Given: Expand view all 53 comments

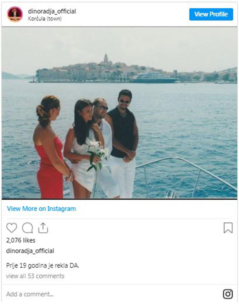Looking at the screenshot, I should (35, 276).
